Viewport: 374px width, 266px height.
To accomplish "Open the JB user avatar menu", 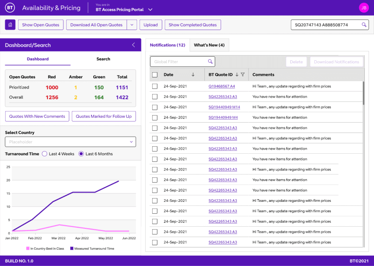I will pos(364,8).
